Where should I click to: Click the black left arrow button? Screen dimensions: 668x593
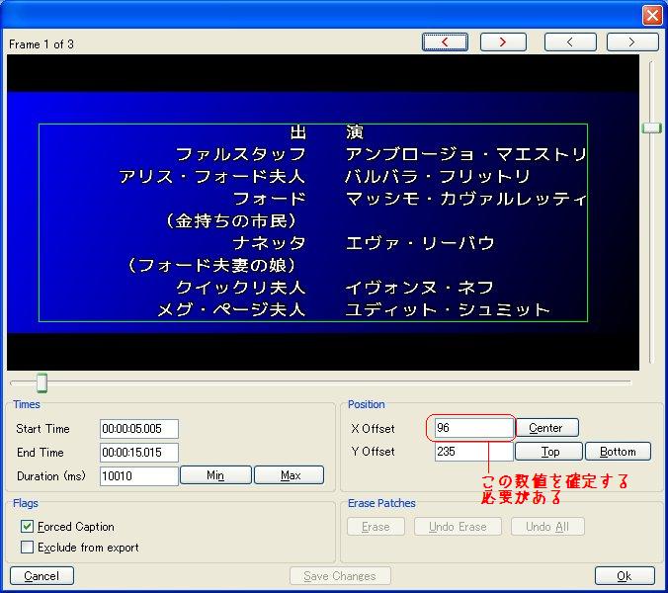pos(570,42)
